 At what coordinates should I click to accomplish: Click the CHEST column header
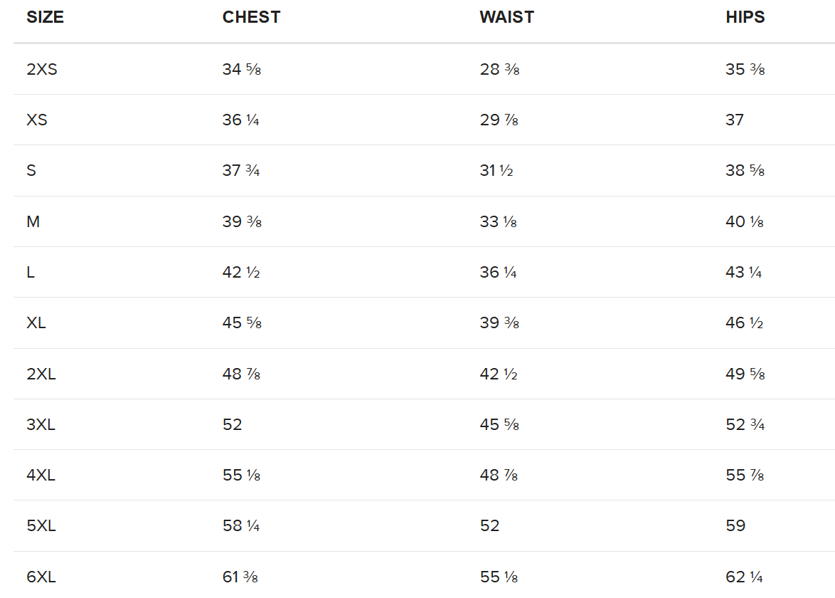coord(251,17)
